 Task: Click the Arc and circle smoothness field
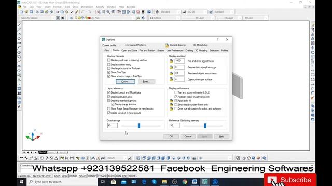179,61
